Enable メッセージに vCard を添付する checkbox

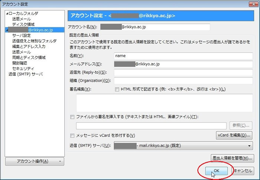[x=72, y=135]
